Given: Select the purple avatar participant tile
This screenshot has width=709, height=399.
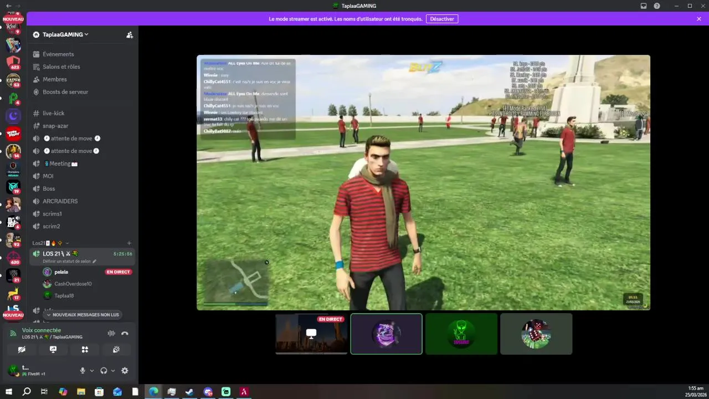Looking at the screenshot, I should tap(386, 334).
